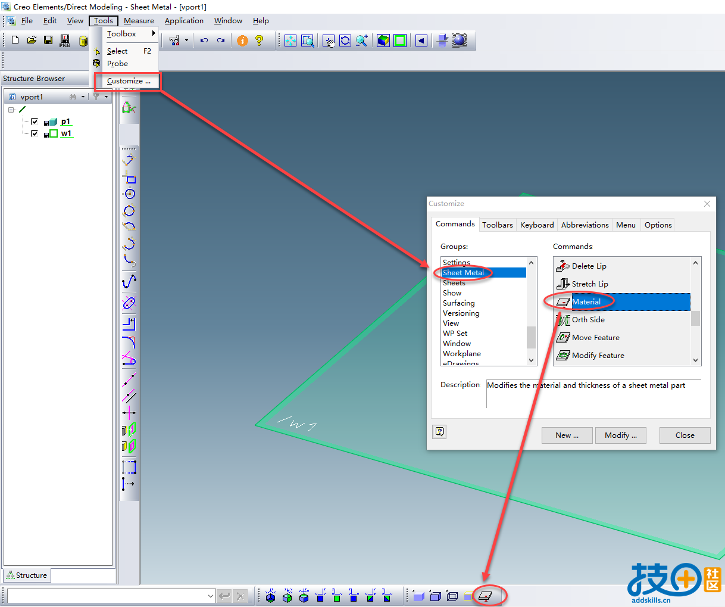Image resolution: width=725 pixels, height=607 pixels.
Task: Click the Save Package (PKG) icon
Action: 65,41
